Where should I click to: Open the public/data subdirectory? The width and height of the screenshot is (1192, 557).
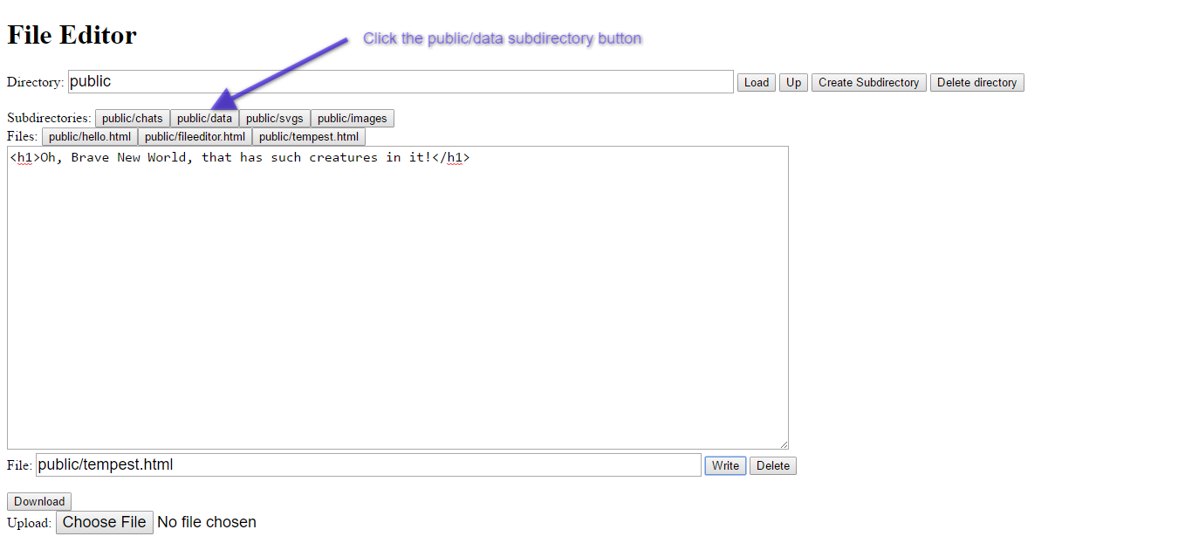[204, 118]
